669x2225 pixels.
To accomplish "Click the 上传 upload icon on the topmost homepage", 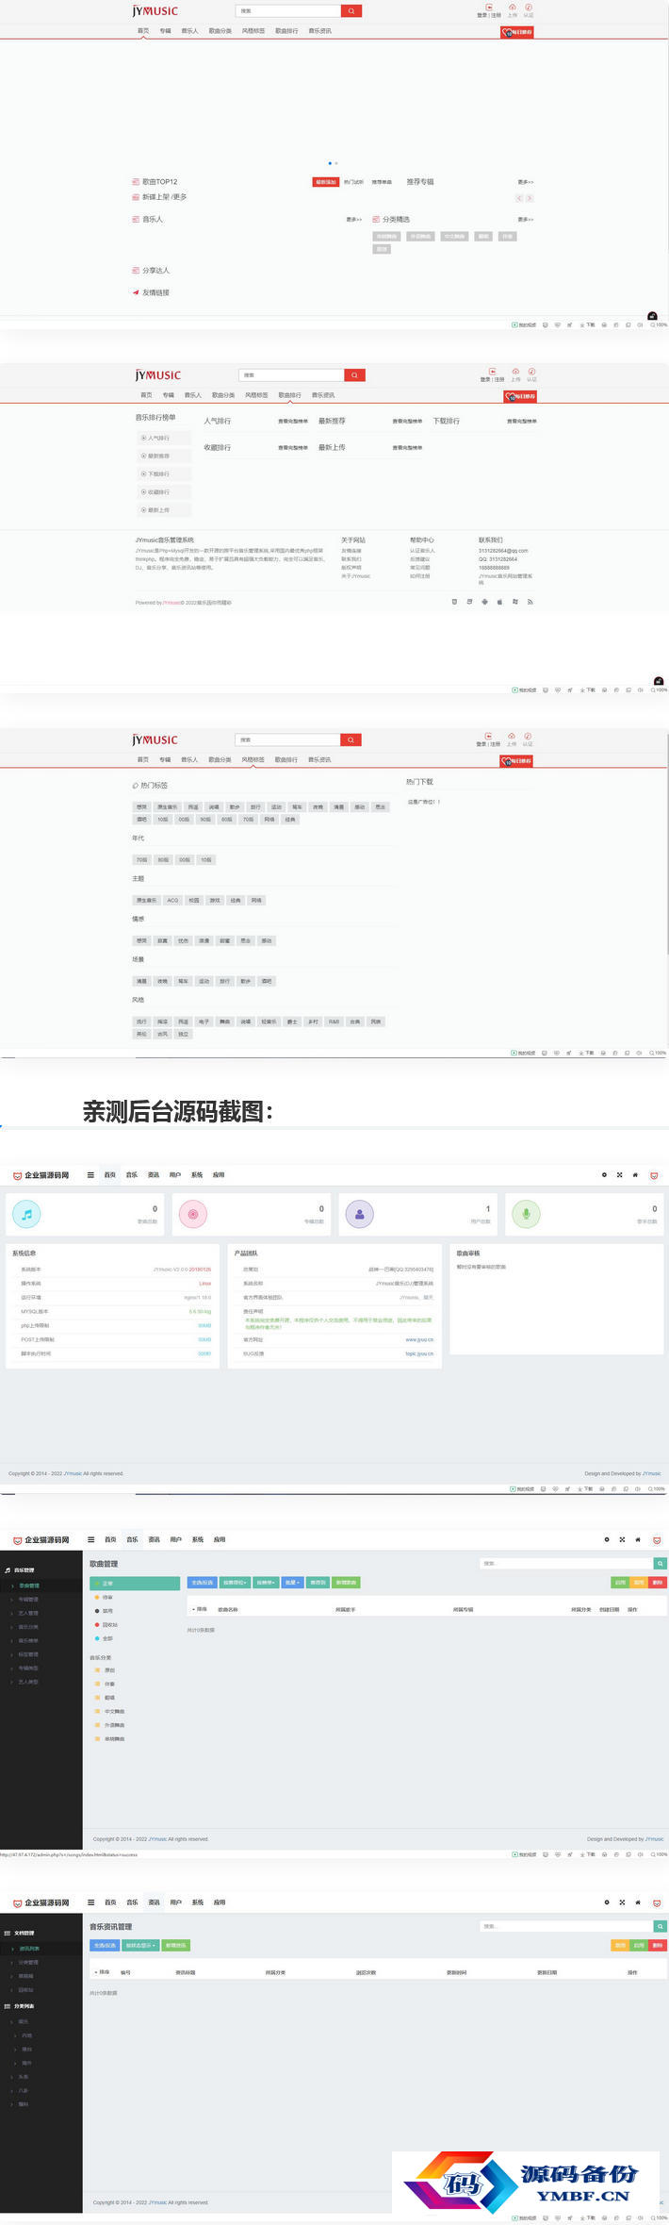I will [513, 8].
